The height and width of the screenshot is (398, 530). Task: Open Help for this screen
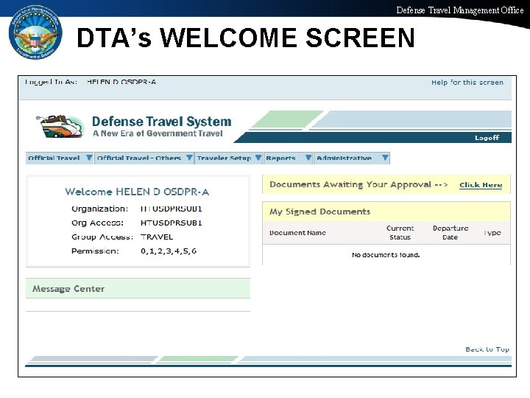point(467,83)
